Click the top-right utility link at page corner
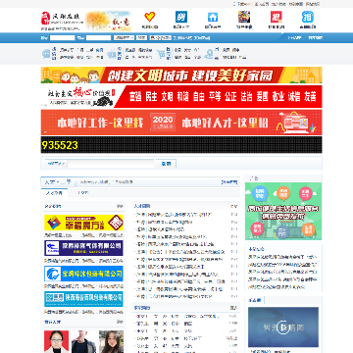The width and height of the screenshot is (353, 353). click(x=313, y=4)
